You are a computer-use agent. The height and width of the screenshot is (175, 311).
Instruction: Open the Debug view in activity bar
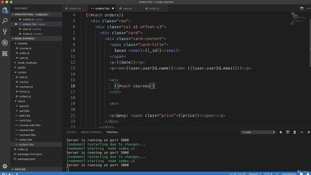(5, 42)
